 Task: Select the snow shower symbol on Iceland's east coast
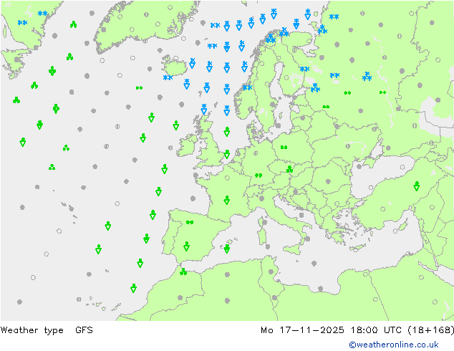192,63
